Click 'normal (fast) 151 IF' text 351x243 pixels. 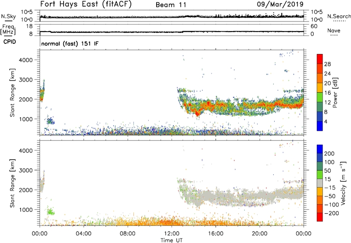(x=70, y=43)
